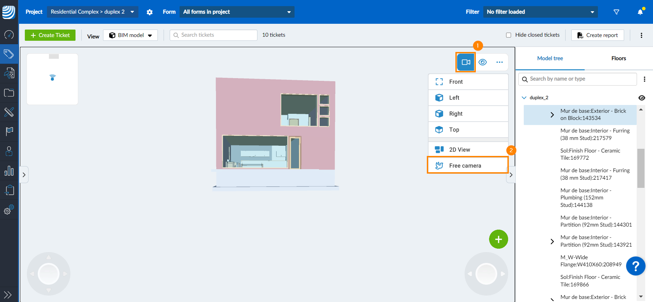Toggle visibility eye for duplex_2

(641, 98)
